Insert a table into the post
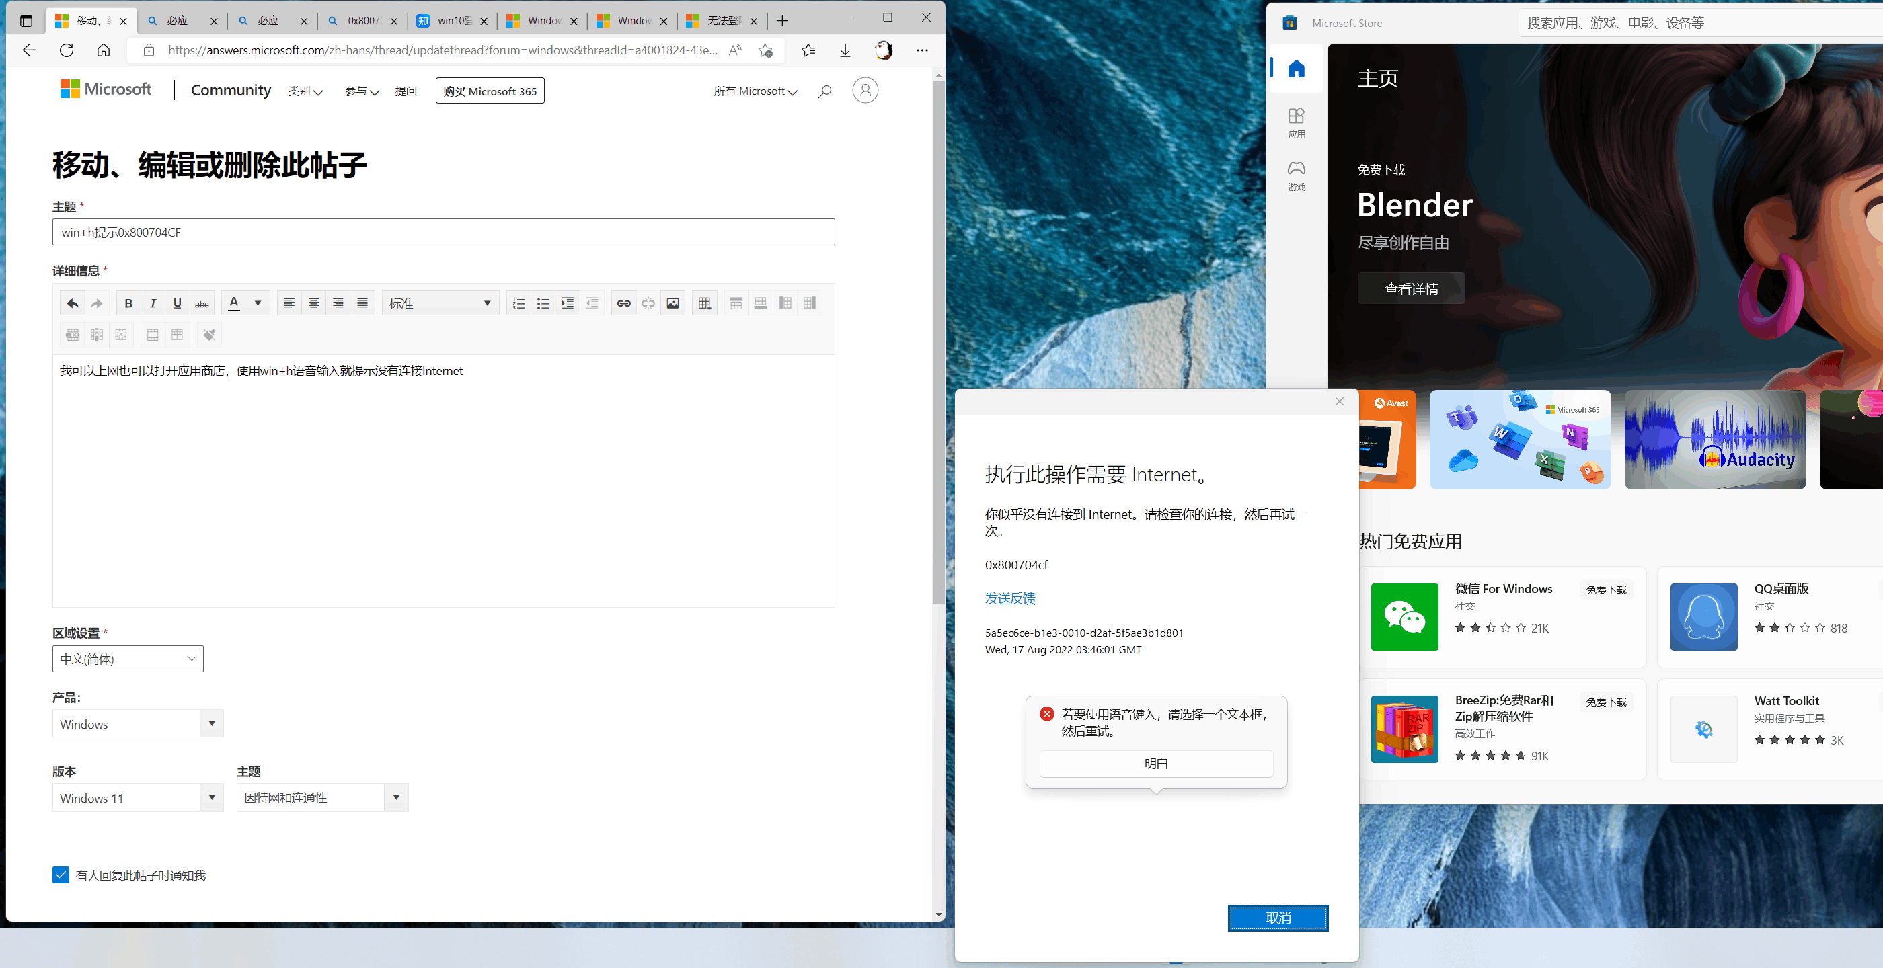The height and width of the screenshot is (968, 1883). pyautogui.click(x=704, y=302)
